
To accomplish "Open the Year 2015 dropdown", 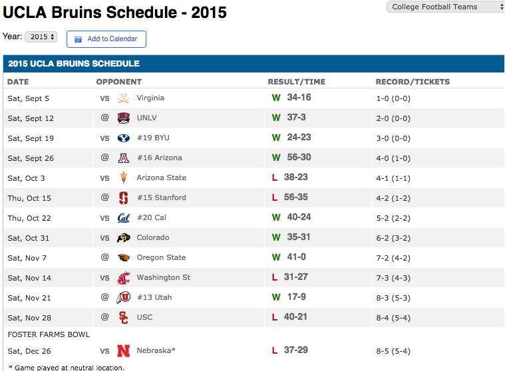I will (41, 37).
